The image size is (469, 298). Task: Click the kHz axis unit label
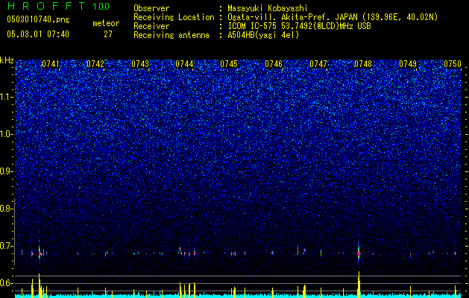[x=7, y=60]
